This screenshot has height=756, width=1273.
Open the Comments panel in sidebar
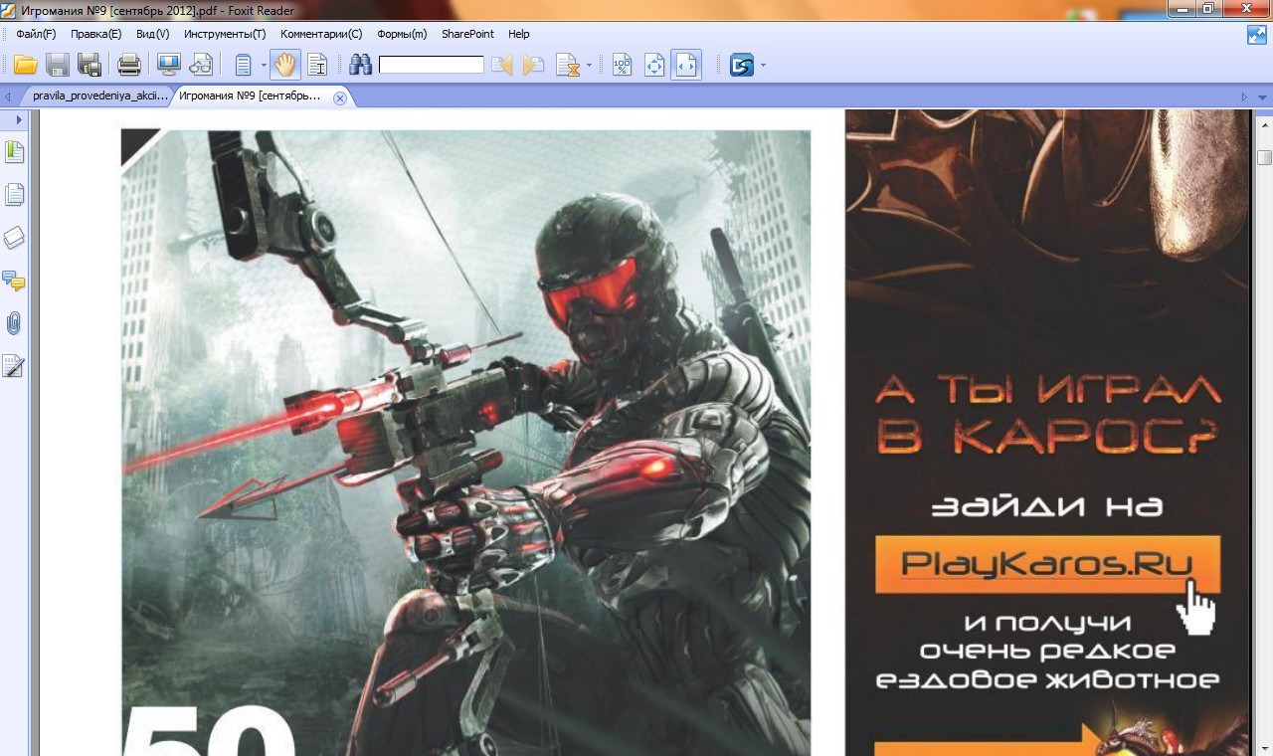click(14, 281)
